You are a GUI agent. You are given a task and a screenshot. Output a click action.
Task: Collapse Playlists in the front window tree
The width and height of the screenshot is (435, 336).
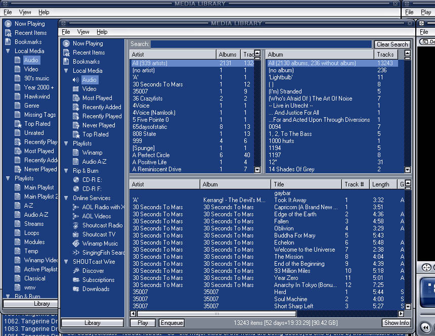click(66, 143)
